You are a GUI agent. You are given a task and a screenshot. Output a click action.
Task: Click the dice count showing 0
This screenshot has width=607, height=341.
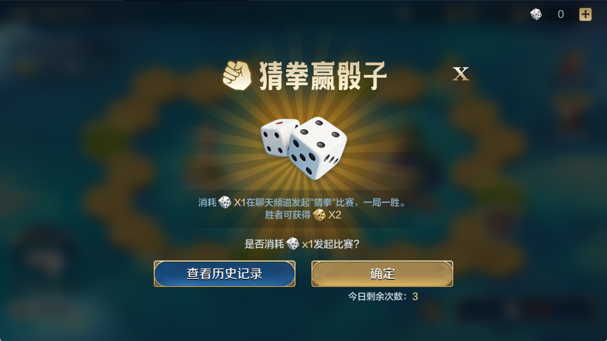click(561, 14)
